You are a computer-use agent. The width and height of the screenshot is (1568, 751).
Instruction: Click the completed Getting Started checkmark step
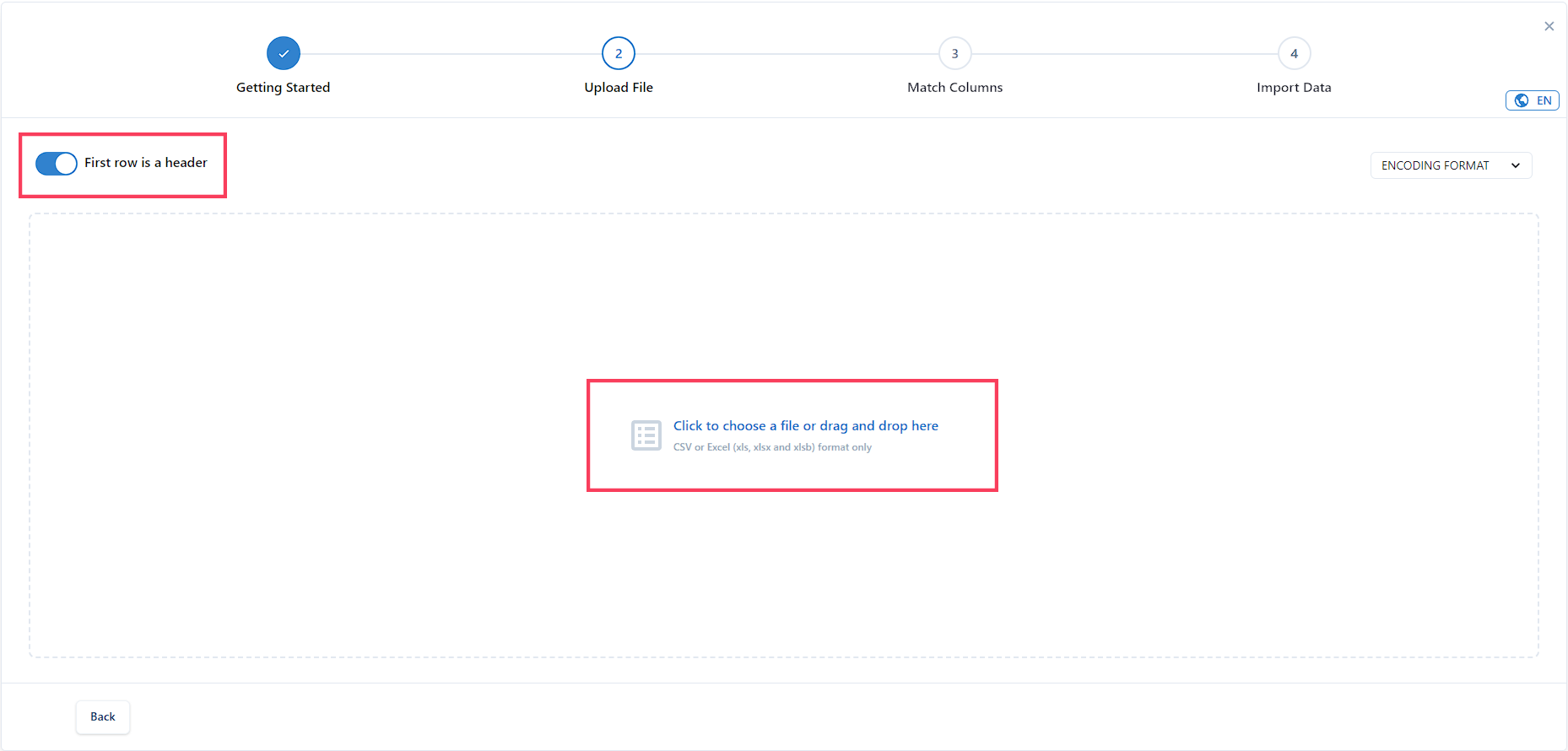tap(284, 53)
